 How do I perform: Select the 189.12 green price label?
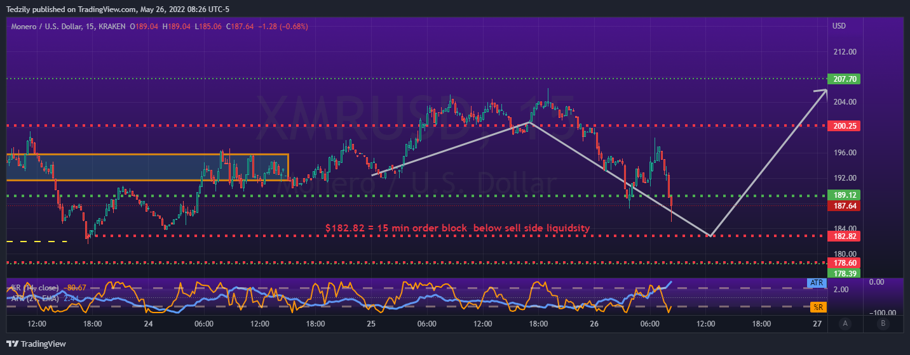pyautogui.click(x=844, y=195)
